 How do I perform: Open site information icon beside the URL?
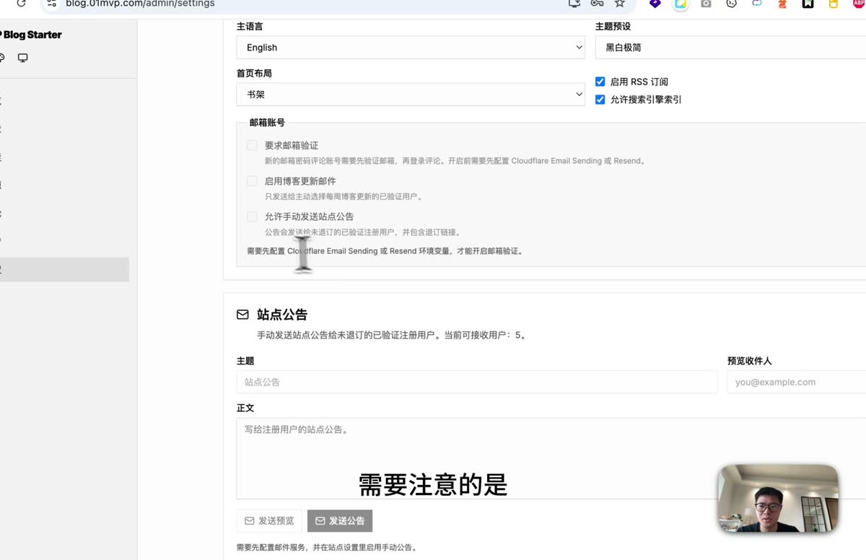(51, 4)
